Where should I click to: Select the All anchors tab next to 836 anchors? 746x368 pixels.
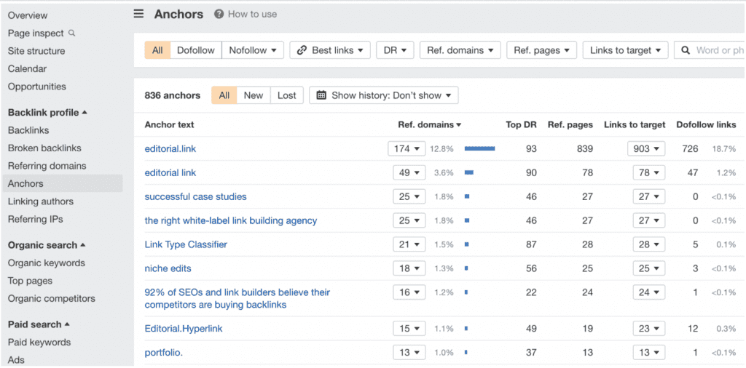pos(224,95)
